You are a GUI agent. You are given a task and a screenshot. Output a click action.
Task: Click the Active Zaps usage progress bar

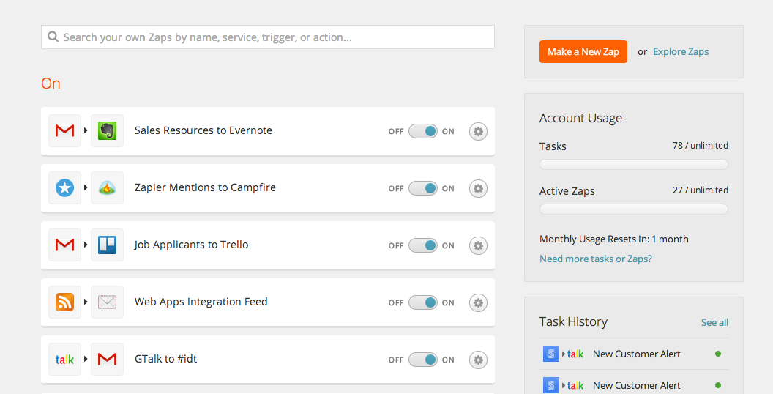(x=633, y=209)
